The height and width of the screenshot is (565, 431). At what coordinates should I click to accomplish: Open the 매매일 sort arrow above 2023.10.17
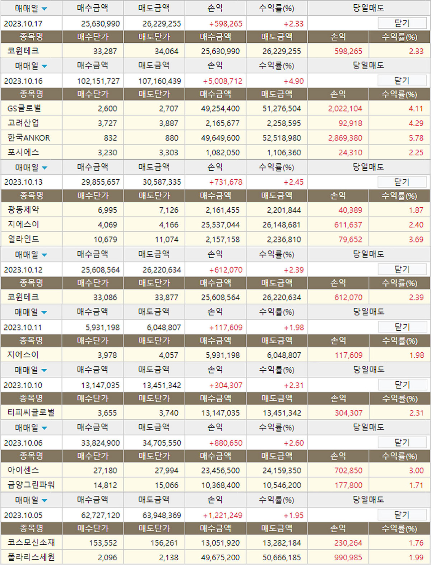45,9
